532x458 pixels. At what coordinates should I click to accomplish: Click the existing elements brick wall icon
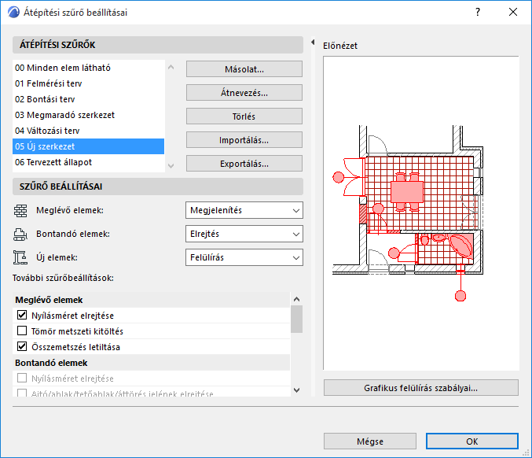pyautogui.click(x=20, y=211)
